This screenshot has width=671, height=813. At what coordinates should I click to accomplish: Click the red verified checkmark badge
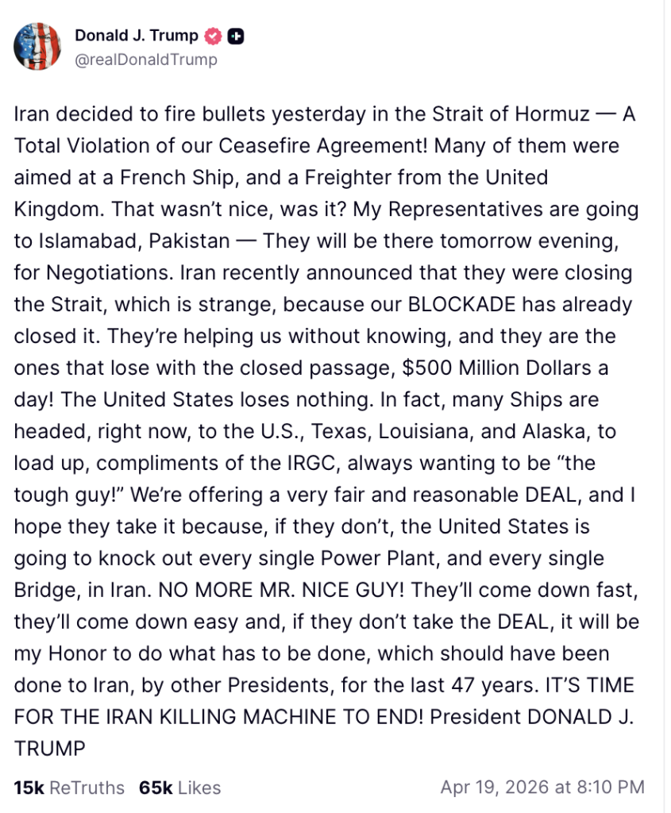pyautogui.click(x=213, y=36)
